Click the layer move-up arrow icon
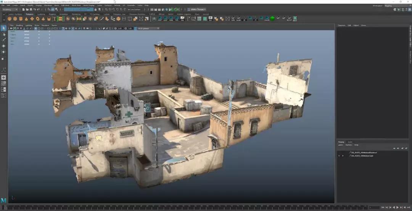 (x=394, y=148)
